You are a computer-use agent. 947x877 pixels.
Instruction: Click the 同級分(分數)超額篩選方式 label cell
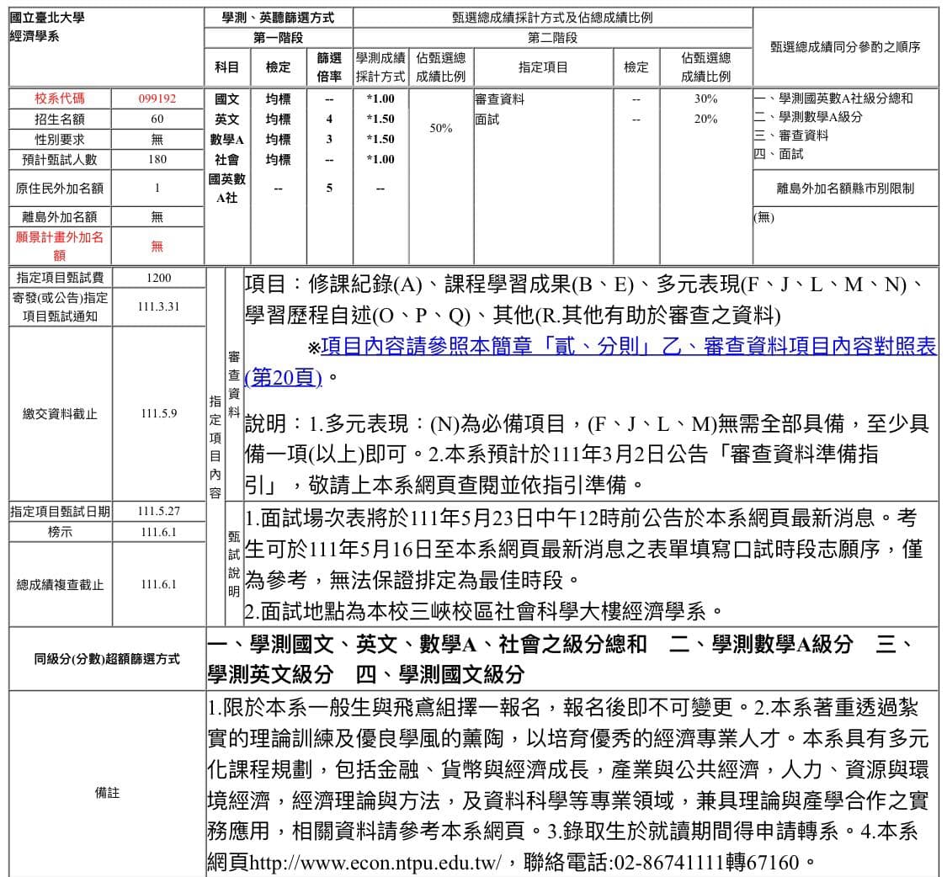coord(107,659)
